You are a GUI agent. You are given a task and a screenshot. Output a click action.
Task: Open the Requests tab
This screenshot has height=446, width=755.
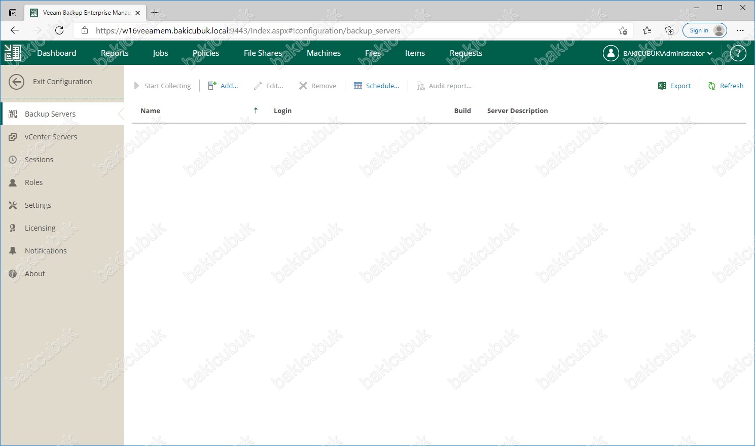[466, 53]
